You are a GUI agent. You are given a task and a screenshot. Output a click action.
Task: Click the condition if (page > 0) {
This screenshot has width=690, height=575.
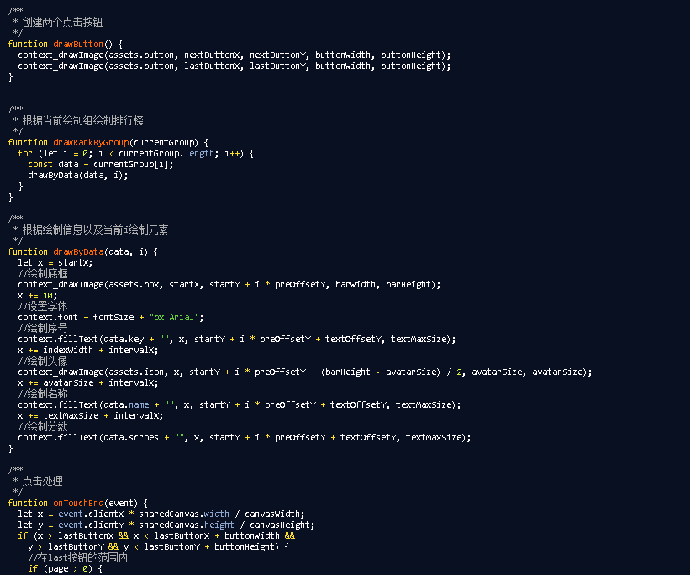click(x=65, y=569)
